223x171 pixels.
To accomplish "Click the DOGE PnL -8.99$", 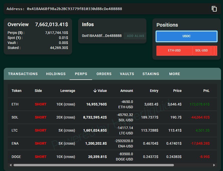I will coord(204,157).
